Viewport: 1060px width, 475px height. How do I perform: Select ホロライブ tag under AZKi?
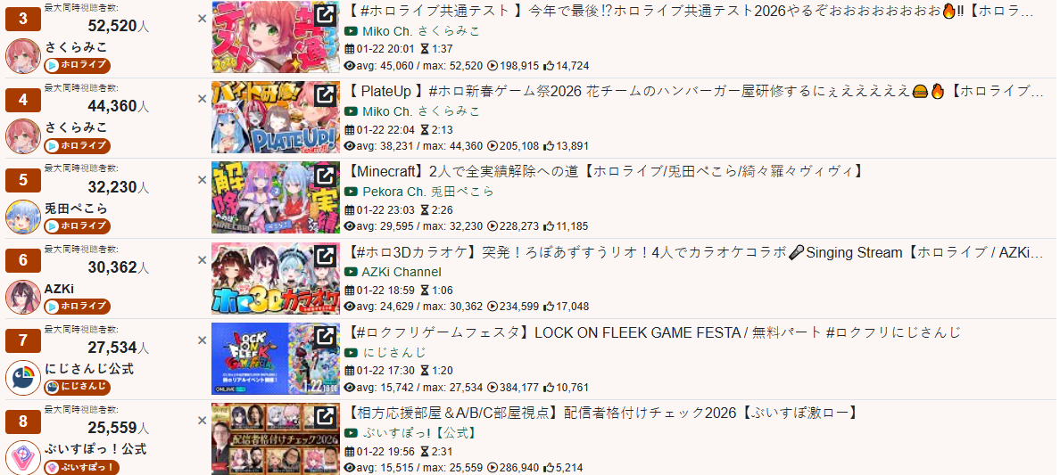point(77,307)
